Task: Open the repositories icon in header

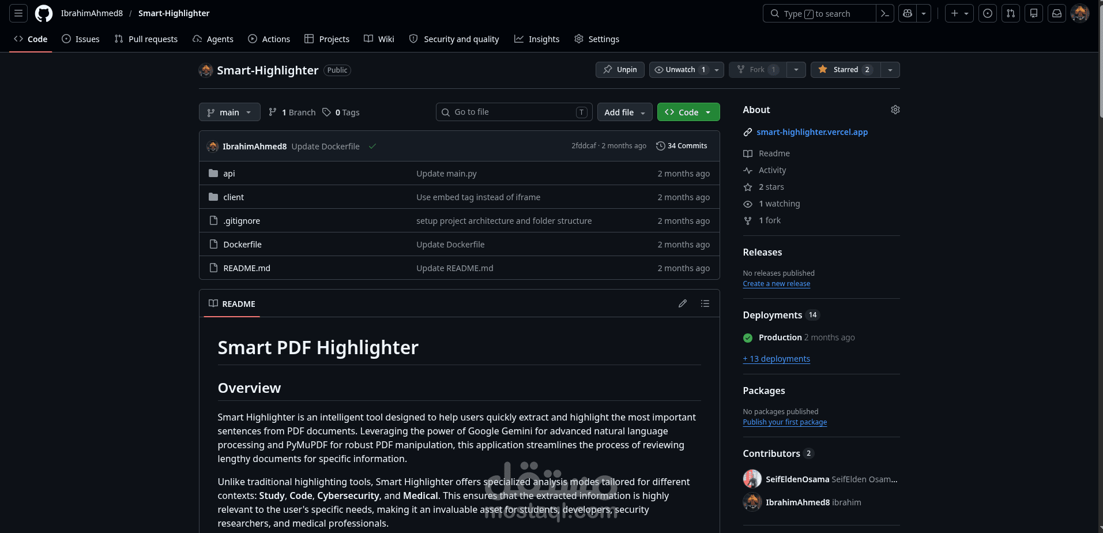Action: point(1034,13)
